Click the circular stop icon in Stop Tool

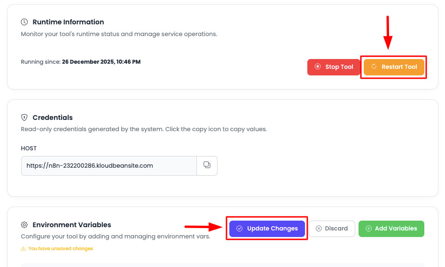pyautogui.click(x=318, y=67)
